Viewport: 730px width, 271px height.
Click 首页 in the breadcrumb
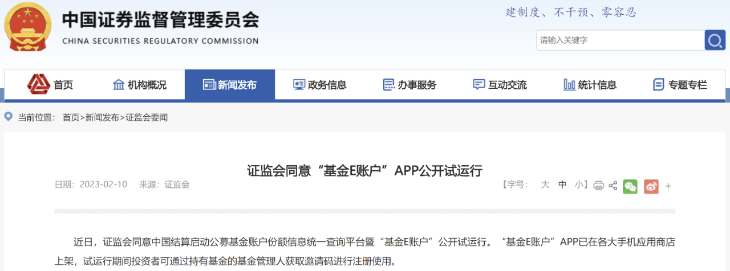point(71,117)
